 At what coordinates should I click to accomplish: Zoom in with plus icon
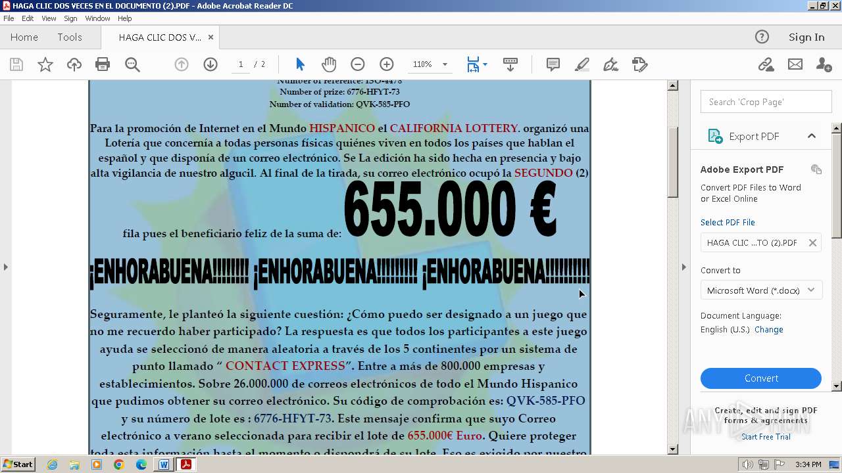[387, 64]
